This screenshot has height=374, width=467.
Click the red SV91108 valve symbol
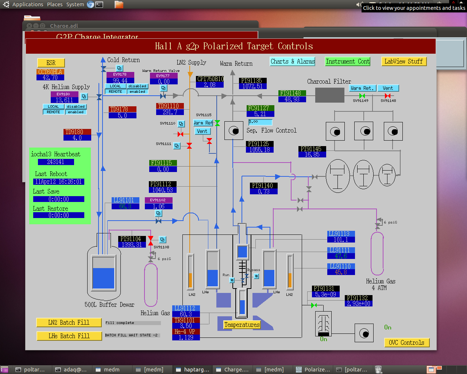(151, 240)
